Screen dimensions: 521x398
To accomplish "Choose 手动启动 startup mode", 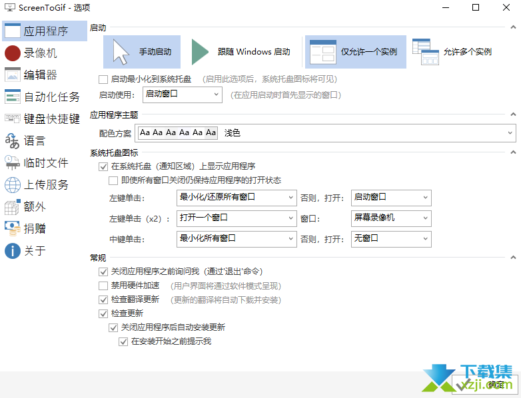I will click(x=142, y=52).
